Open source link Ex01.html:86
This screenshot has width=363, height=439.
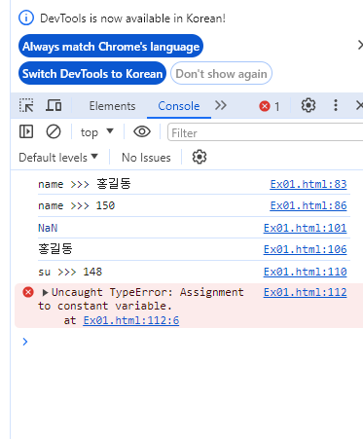point(309,205)
